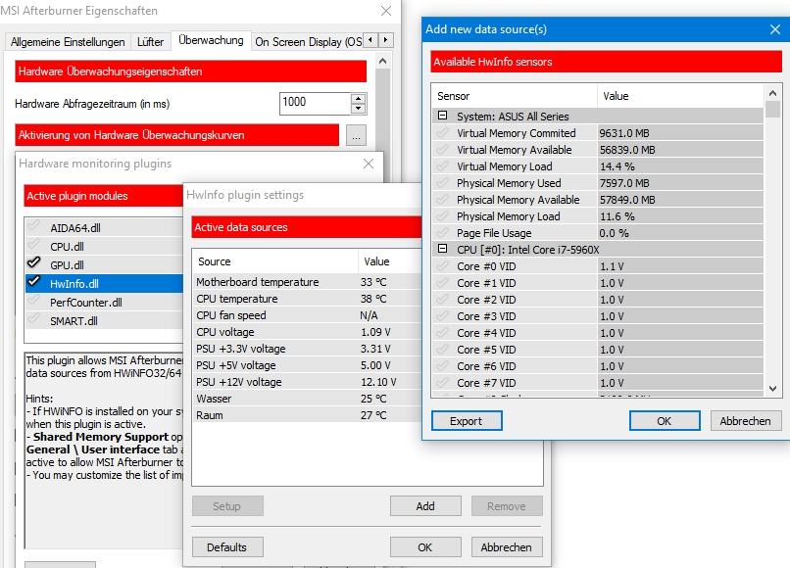This screenshot has height=568, width=790.
Task: Select the Physical Memory Available sensor row
Action: tap(598, 200)
